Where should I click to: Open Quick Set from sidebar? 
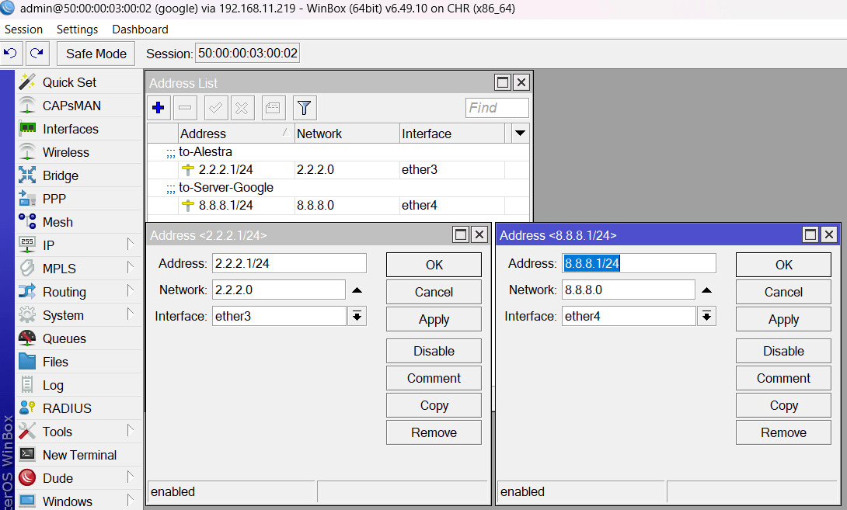pos(78,82)
